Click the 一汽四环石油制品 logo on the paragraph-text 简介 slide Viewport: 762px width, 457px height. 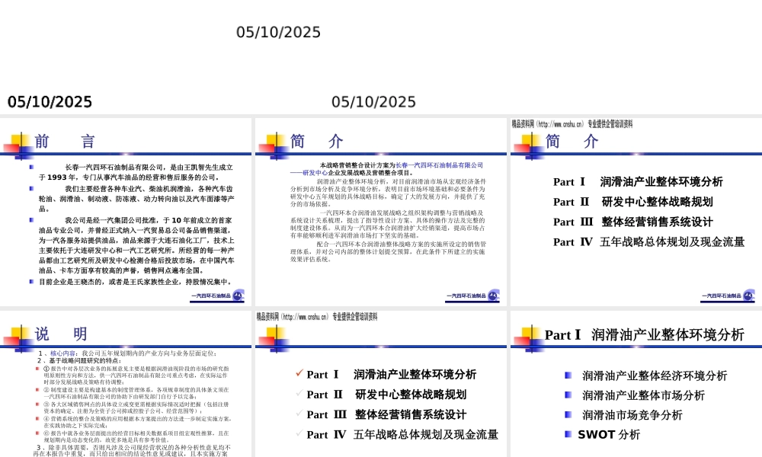click(472, 296)
